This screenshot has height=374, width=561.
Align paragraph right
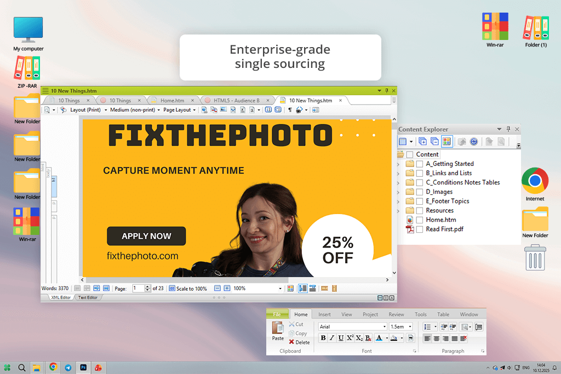pyautogui.click(x=445, y=338)
